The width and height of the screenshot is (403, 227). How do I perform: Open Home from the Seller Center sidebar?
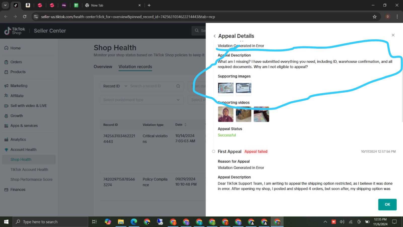pyautogui.click(x=16, y=48)
